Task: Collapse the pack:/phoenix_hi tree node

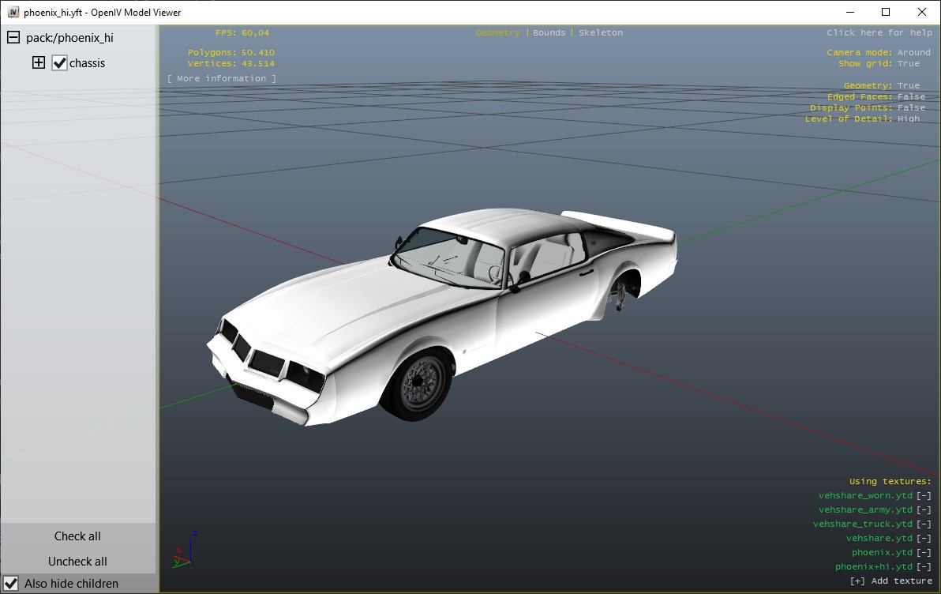Action: 13,37
